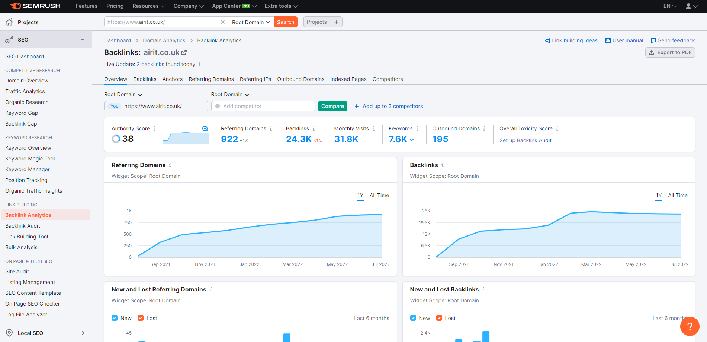Viewport: 707px width, 342px height.
Task: Click info icon beside Overall Toxicity Score
Action: pyautogui.click(x=557, y=128)
